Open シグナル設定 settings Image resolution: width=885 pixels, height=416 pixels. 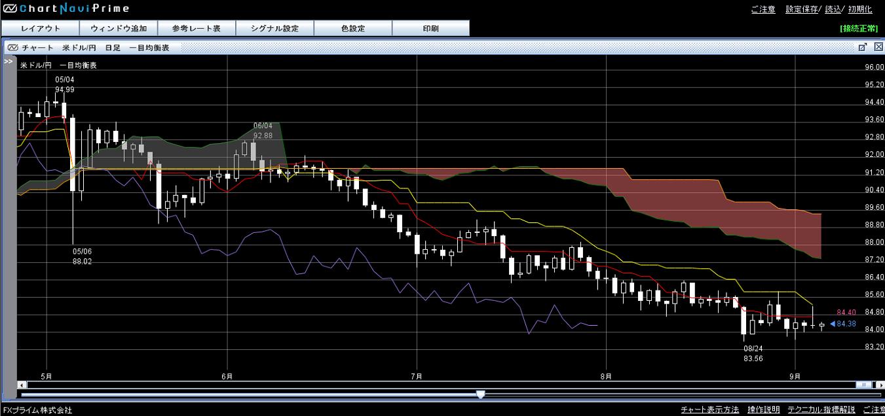point(274,28)
